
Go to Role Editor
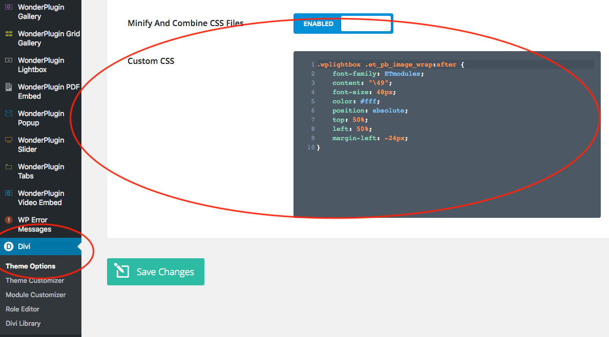[23, 309]
